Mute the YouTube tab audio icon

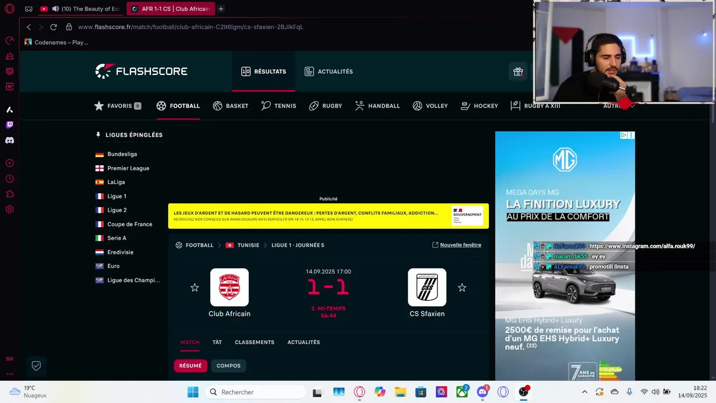[x=55, y=9]
